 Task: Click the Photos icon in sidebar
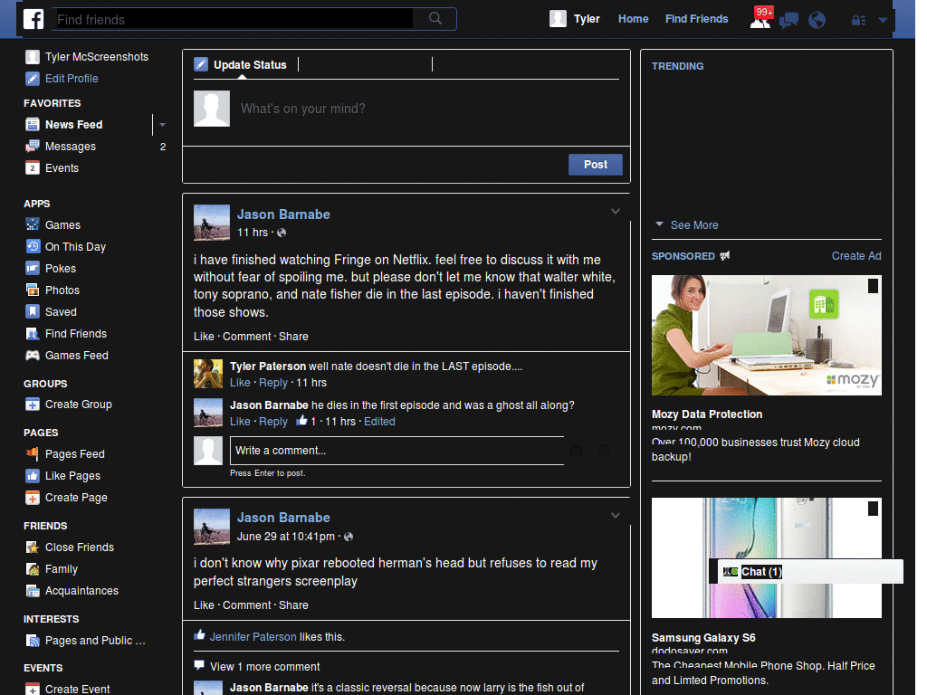pyautogui.click(x=33, y=290)
